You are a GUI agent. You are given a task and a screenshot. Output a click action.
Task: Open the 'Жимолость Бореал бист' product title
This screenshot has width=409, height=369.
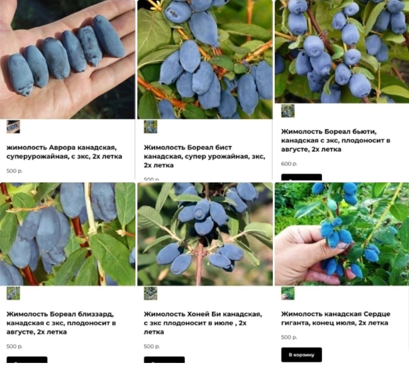click(204, 156)
